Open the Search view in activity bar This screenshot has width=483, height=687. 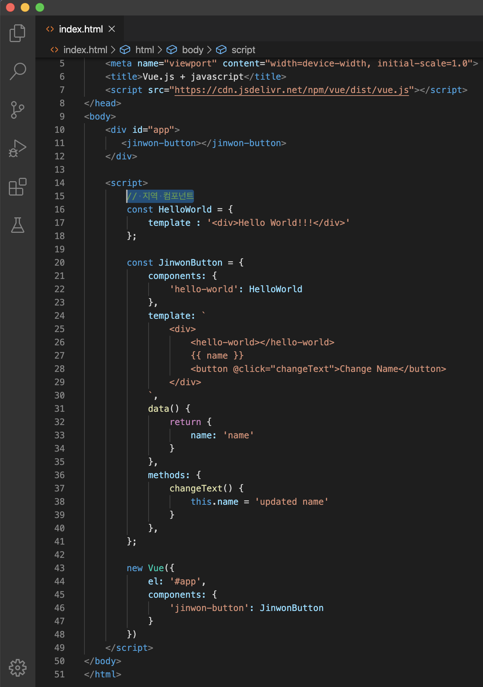(x=17, y=71)
